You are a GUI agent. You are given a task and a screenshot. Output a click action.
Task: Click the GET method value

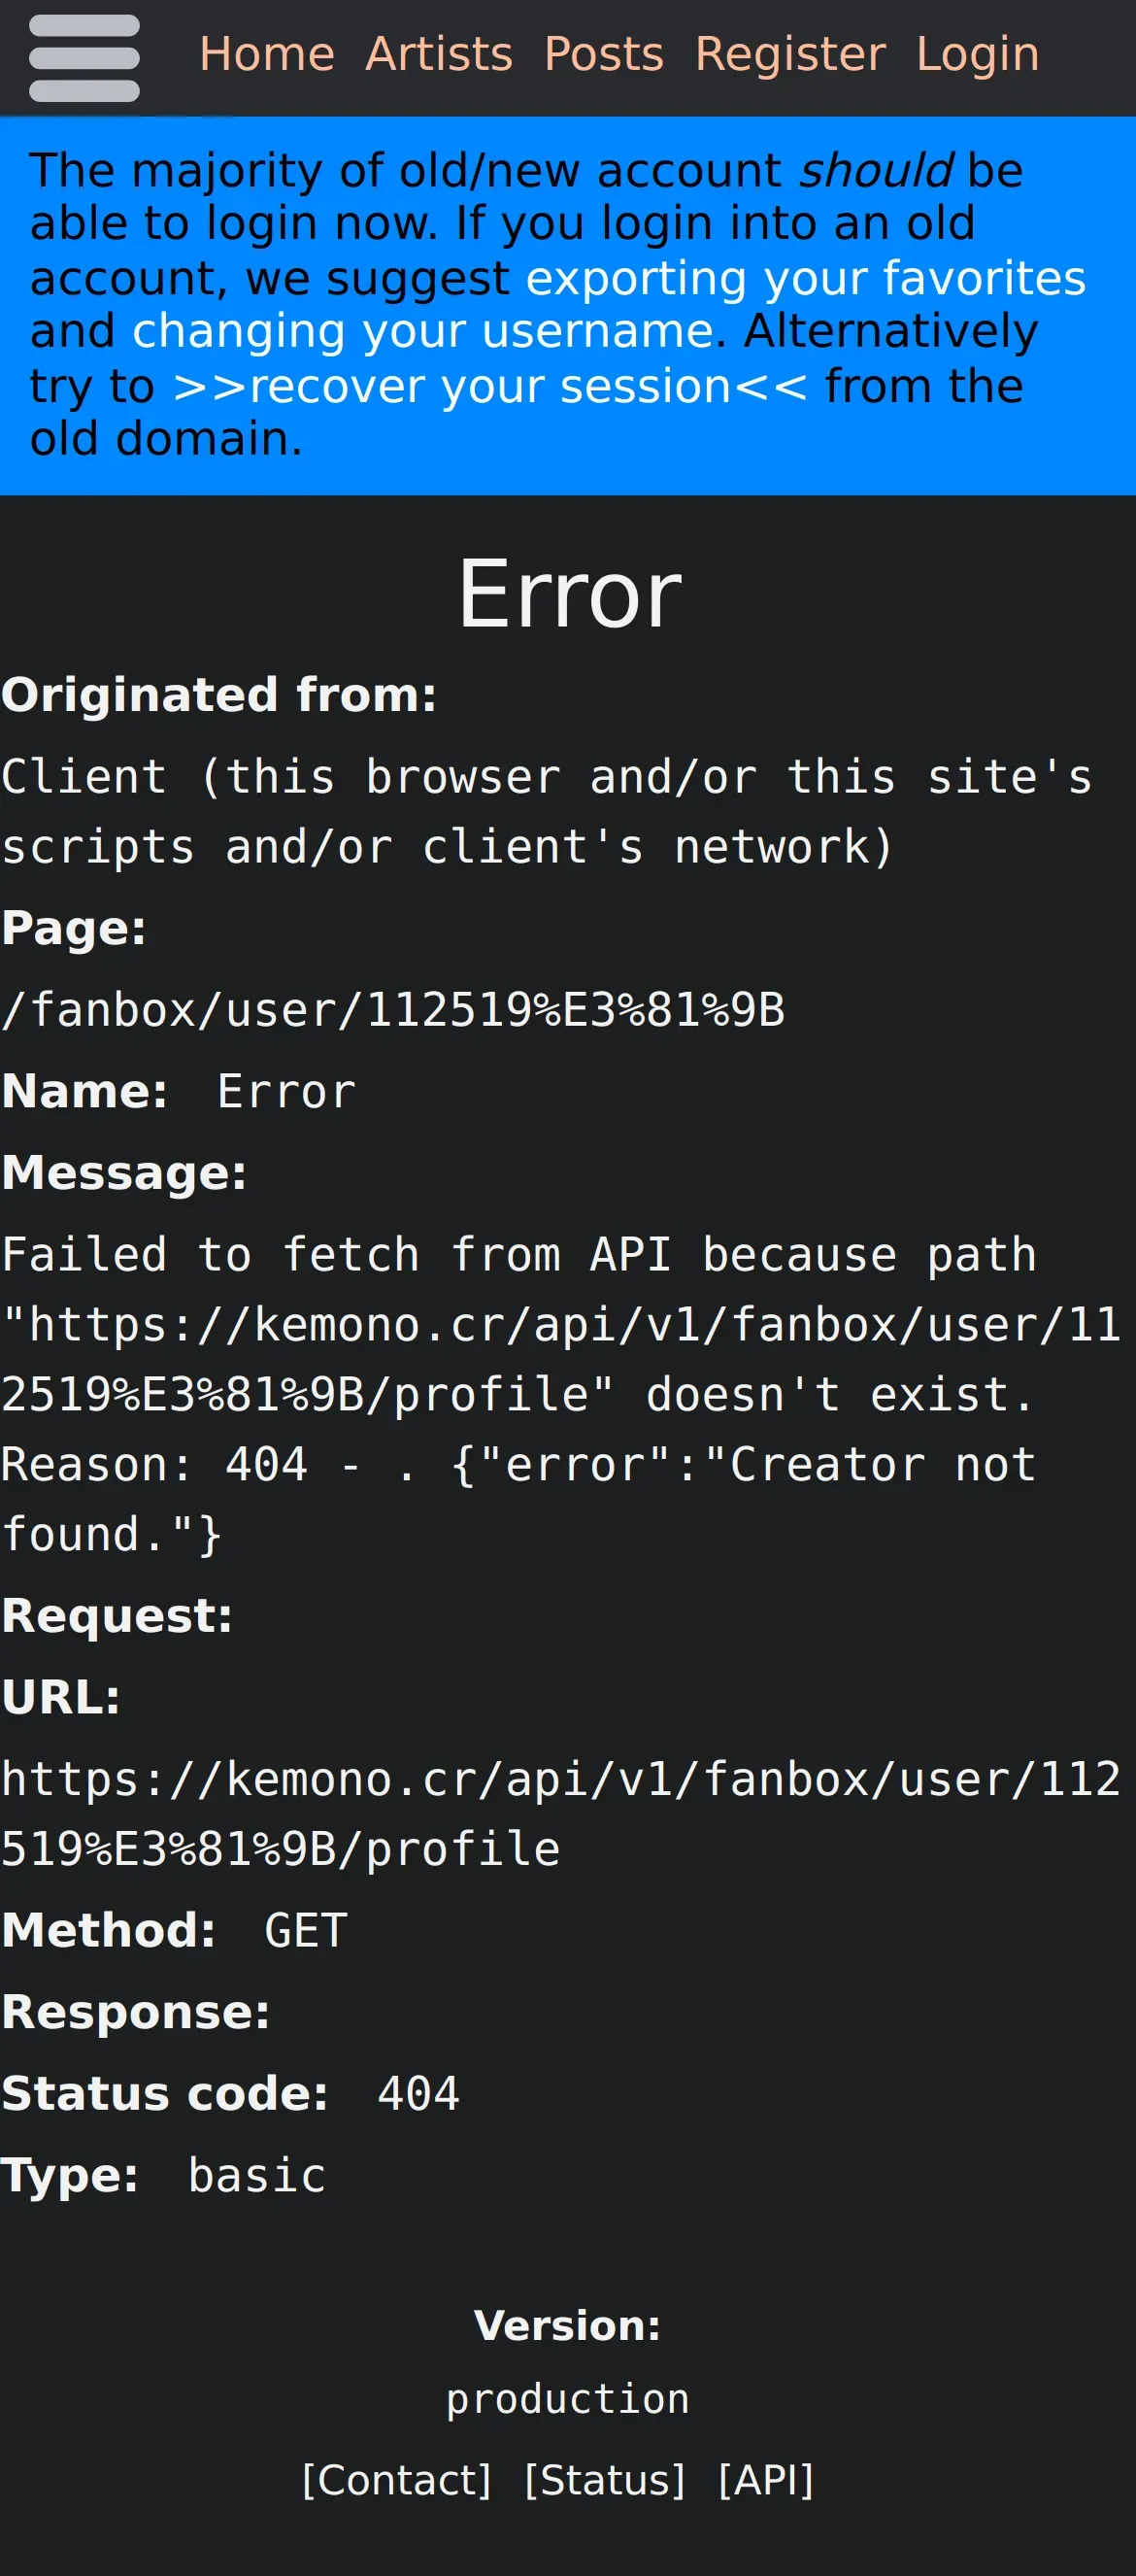coord(306,1930)
